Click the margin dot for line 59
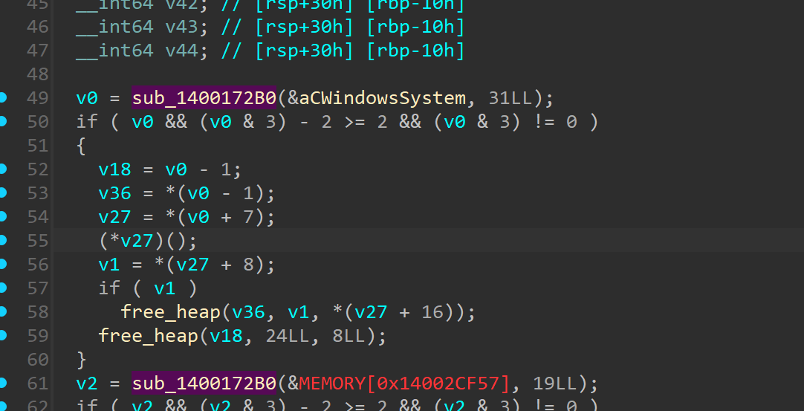This screenshot has width=804, height=411. [3, 335]
